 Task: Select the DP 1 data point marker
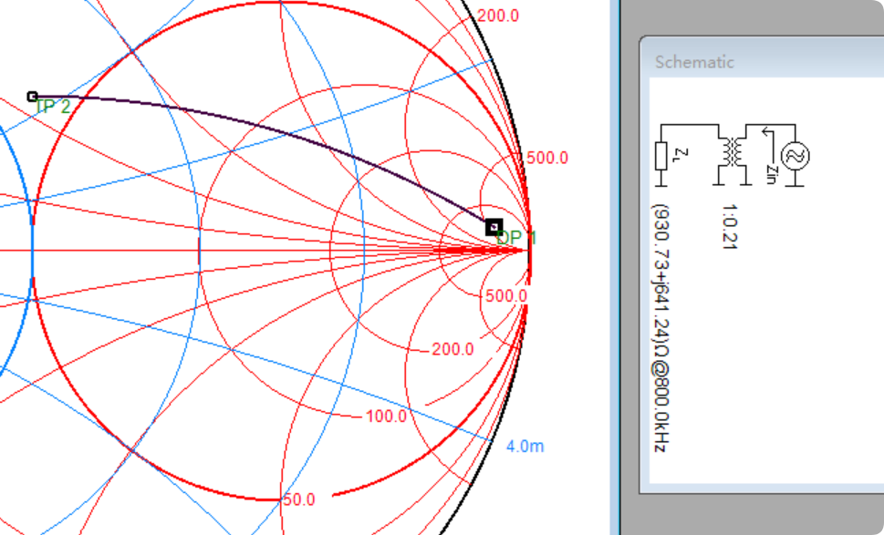pyautogui.click(x=494, y=227)
